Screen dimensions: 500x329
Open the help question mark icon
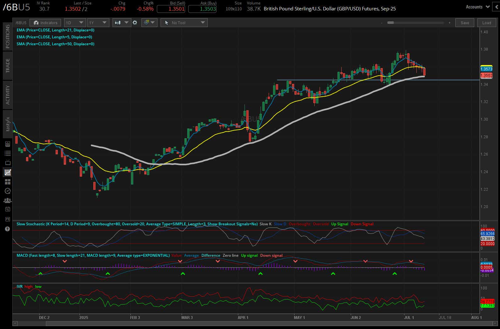click(8, 229)
